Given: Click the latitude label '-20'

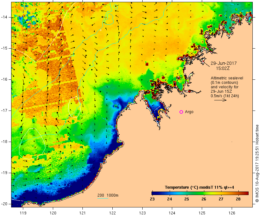Looking at the screenshot, I should point(4,204).
